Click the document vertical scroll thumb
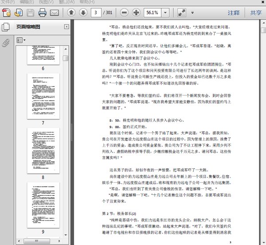Screen dimensions: 266x245 click(264, 30)
